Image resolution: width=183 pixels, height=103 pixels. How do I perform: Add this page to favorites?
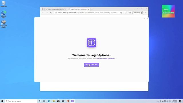click(x=121, y=13)
